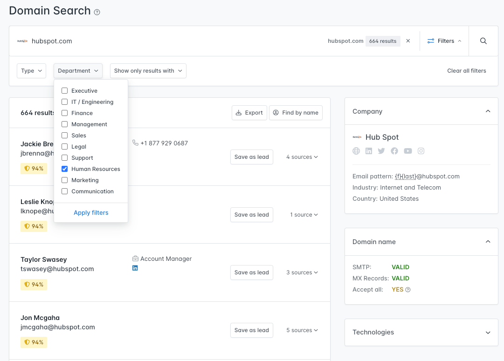This screenshot has width=504, height=361.
Task: Save Leslie as lead
Action: (252, 215)
